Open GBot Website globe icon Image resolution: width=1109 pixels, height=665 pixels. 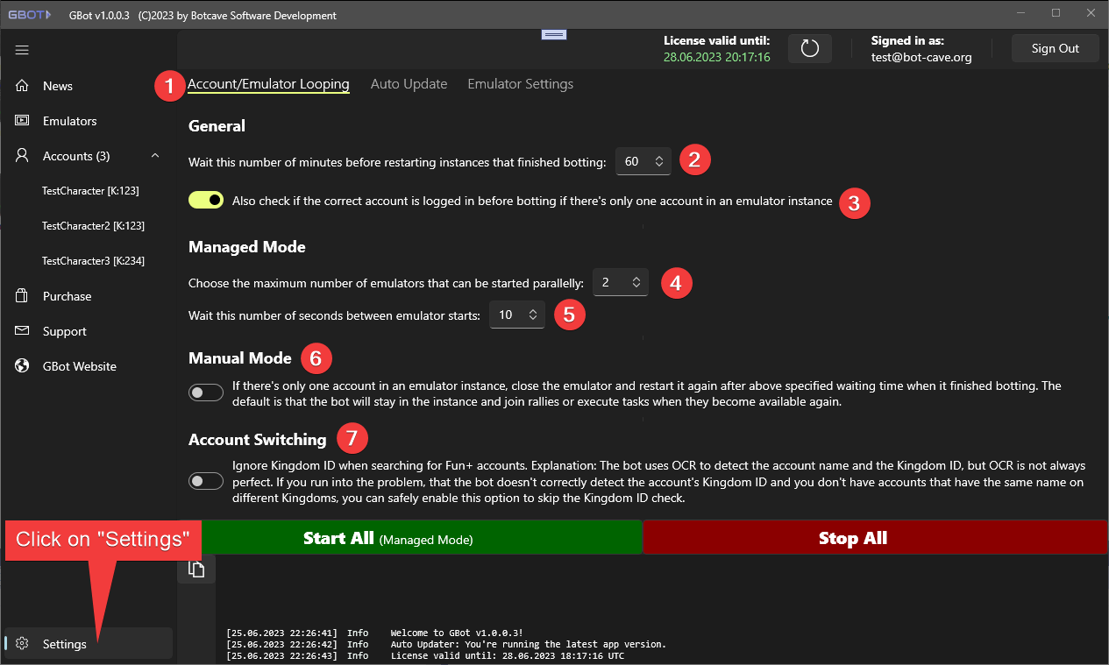pyautogui.click(x=23, y=366)
